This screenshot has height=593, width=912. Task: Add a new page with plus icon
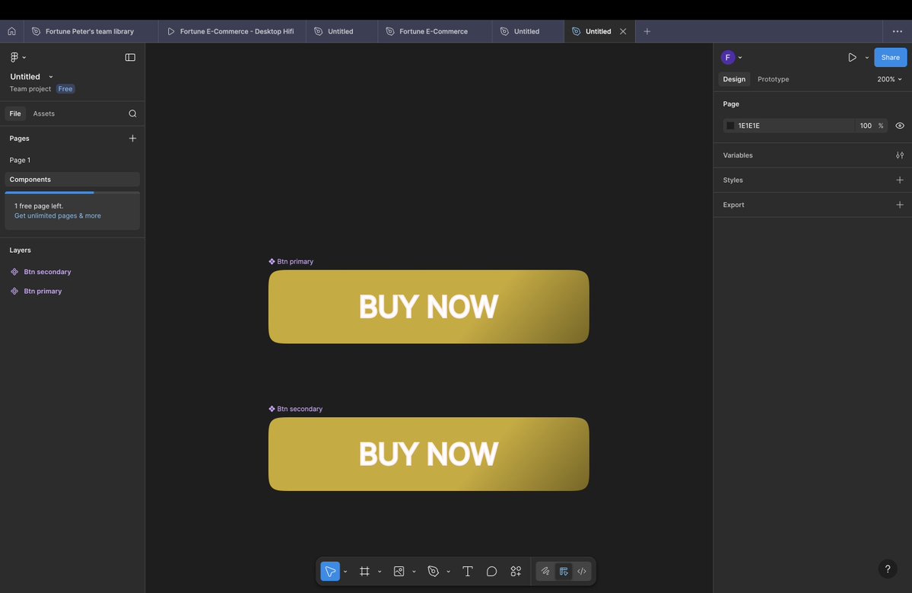(132, 139)
